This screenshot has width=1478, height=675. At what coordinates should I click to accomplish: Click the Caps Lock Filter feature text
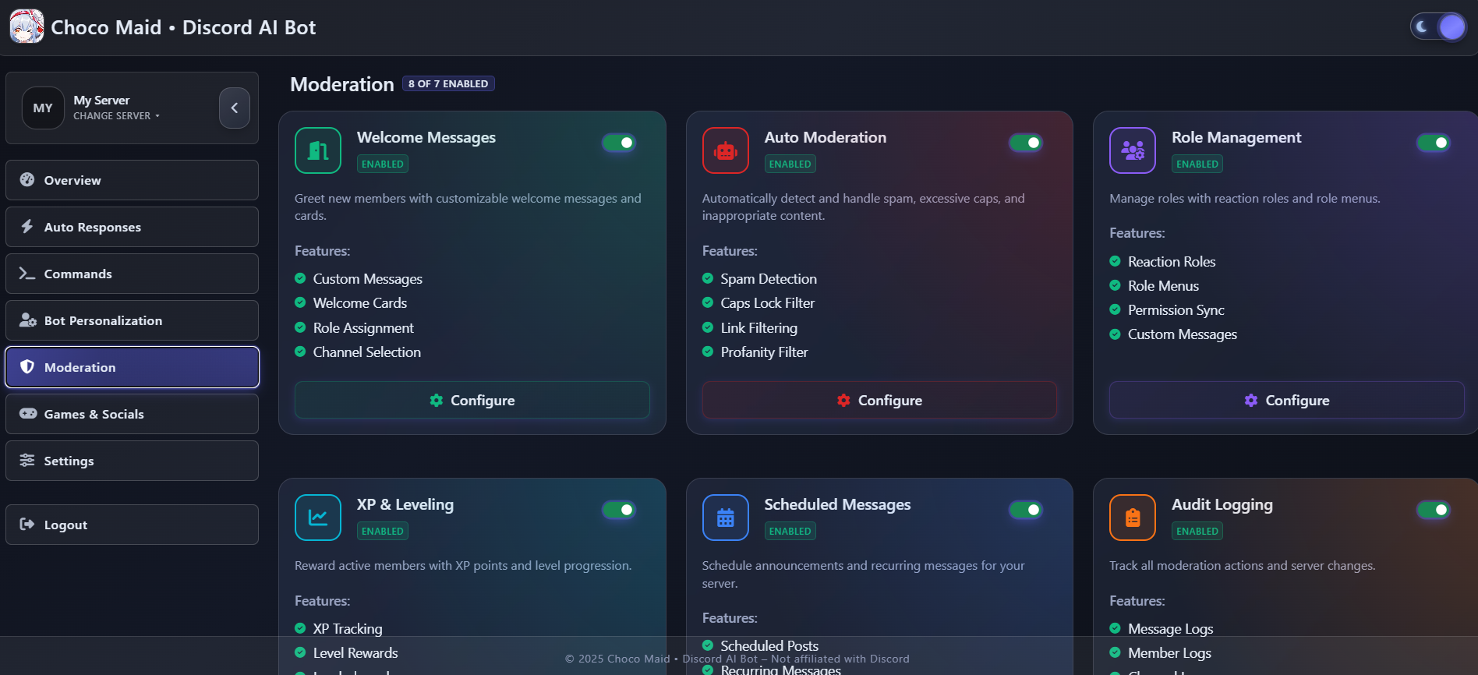(768, 303)
